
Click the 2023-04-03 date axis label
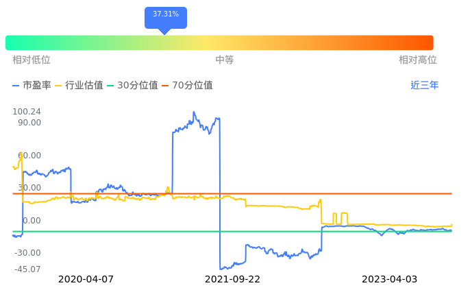coord(389,279)
